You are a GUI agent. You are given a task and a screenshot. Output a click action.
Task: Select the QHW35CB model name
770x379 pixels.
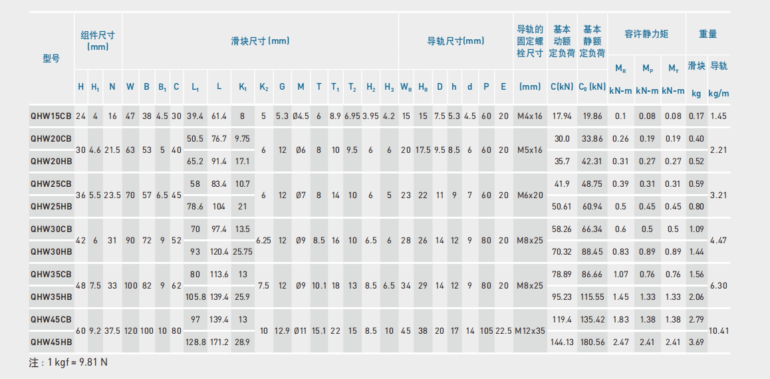(x=51, y=275)
